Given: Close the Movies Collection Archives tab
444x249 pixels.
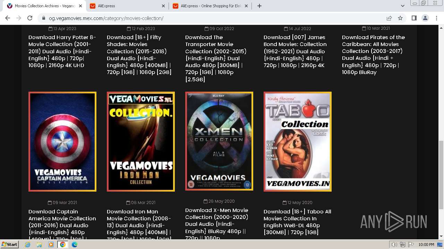Looking at the screenshot, I should click(80, 6).
